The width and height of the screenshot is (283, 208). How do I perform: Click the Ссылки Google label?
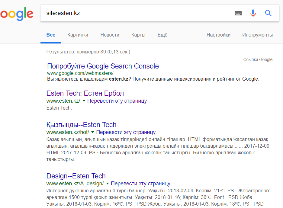pos(258,59)
